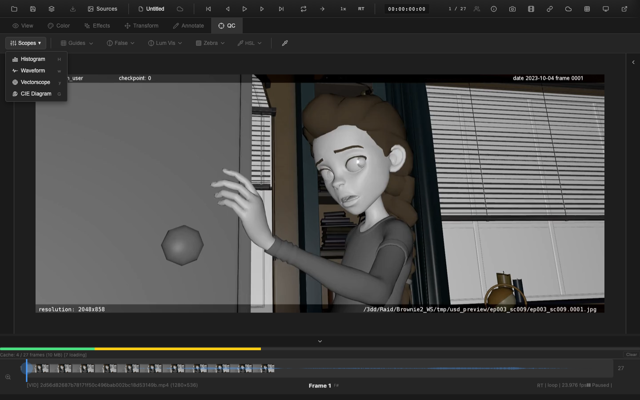Click the film strip icon
The image size is (640, 400).
pos(531,9)
